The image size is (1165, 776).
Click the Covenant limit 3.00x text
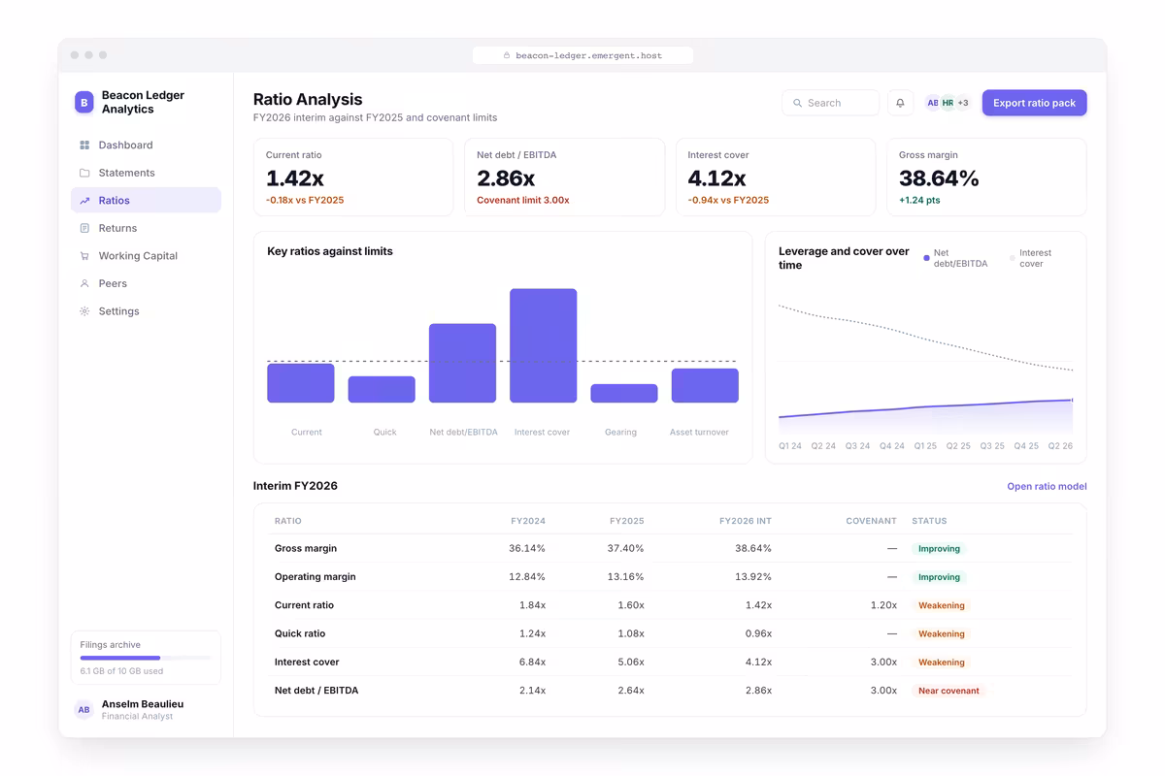(x=523, y=200)
